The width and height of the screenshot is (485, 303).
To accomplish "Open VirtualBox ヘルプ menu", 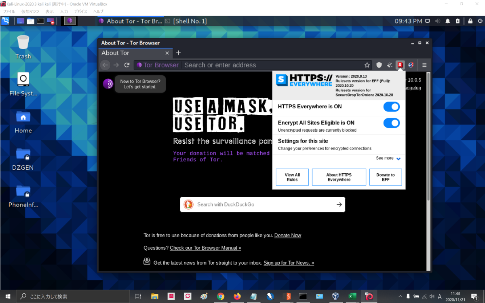I will click(98, 12).
